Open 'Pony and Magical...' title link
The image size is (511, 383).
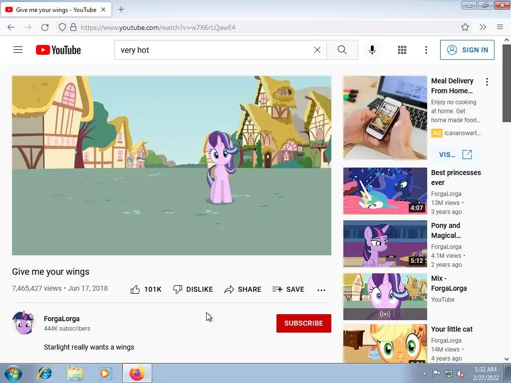click(446, 230)
